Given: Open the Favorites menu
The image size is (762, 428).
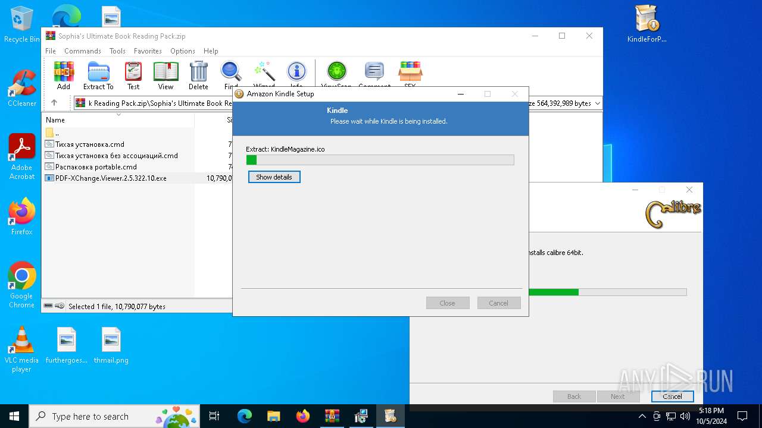Looking at the screenshot, I should click(148, 51).
